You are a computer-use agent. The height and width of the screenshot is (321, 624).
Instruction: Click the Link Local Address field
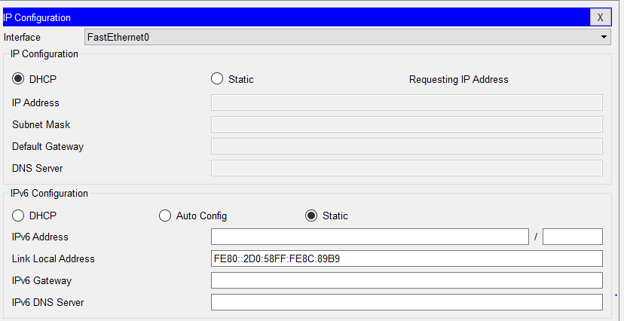pos(407,258)
